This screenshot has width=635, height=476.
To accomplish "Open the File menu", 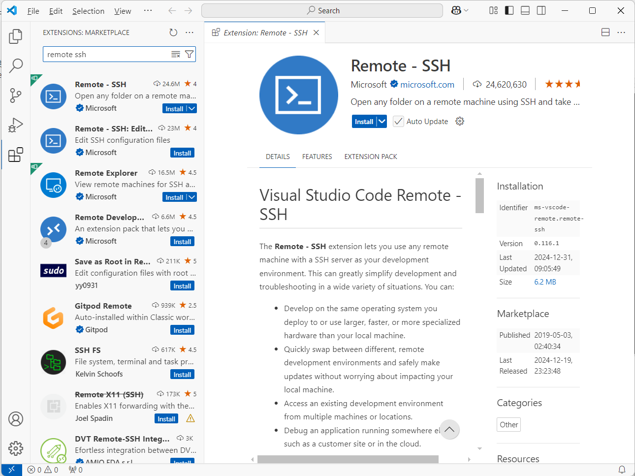I will [x=33, y=11].
